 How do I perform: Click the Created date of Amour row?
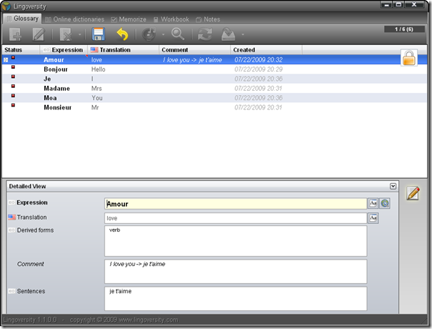(258, 60)
